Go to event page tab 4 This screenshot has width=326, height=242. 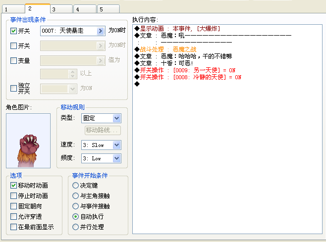pos(85,9)
